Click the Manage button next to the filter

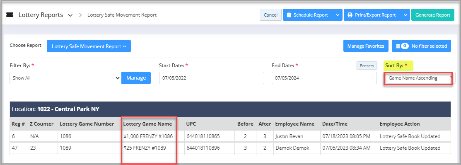coord(136,78)
